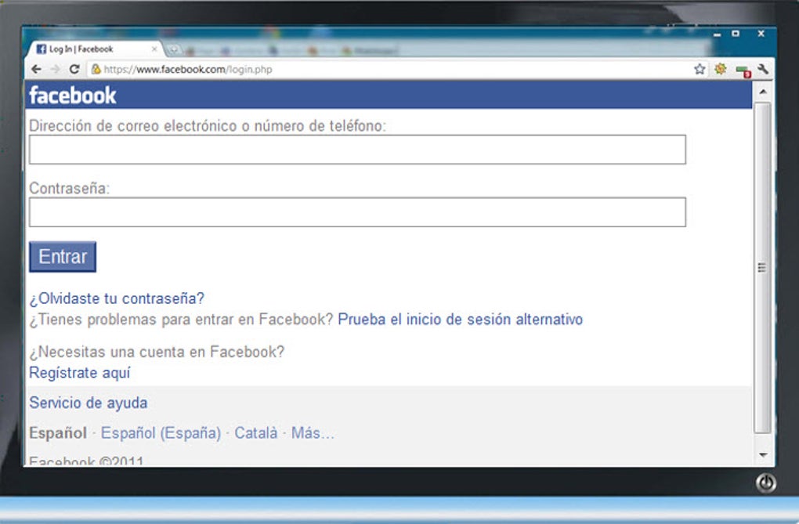Open a new browser tab

click(174, 49)
